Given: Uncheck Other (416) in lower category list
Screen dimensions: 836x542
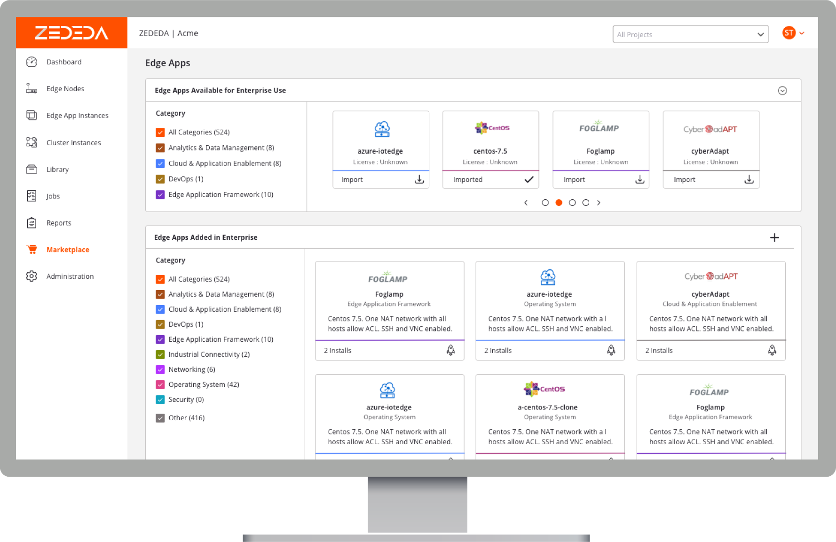Looking at the screenshot, I should (160, 417).
